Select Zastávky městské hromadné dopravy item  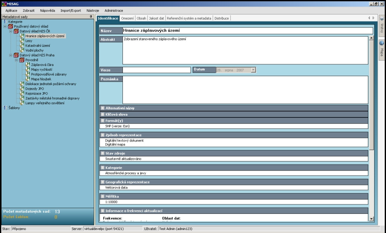pyautogui.click(x=52, y=98)
